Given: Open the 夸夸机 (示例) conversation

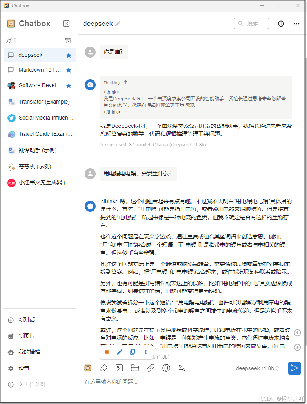Looking at the screenshot, I should click(x=40, y=166).
